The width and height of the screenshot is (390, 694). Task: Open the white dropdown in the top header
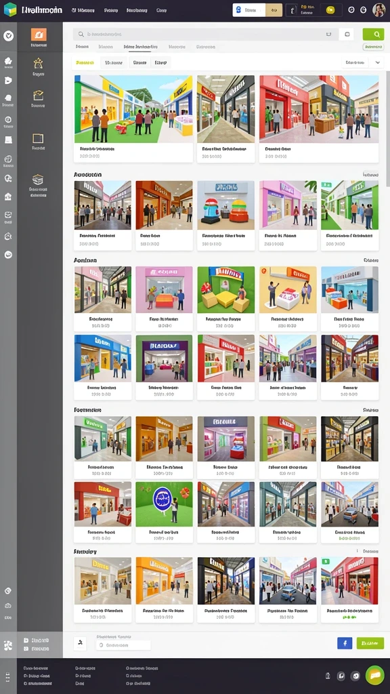[249, 9]
